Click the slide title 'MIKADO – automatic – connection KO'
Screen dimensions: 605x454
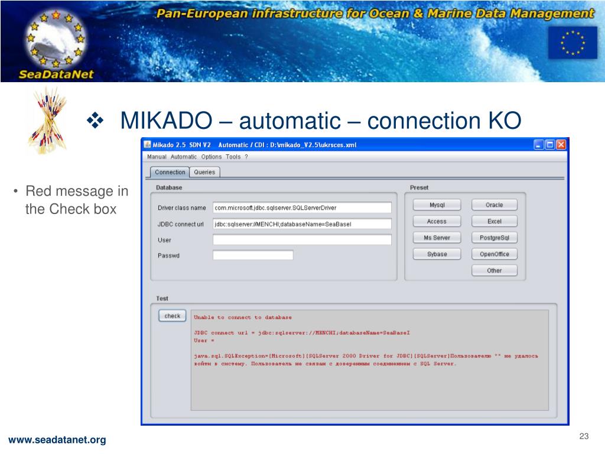tap(321, 121)
